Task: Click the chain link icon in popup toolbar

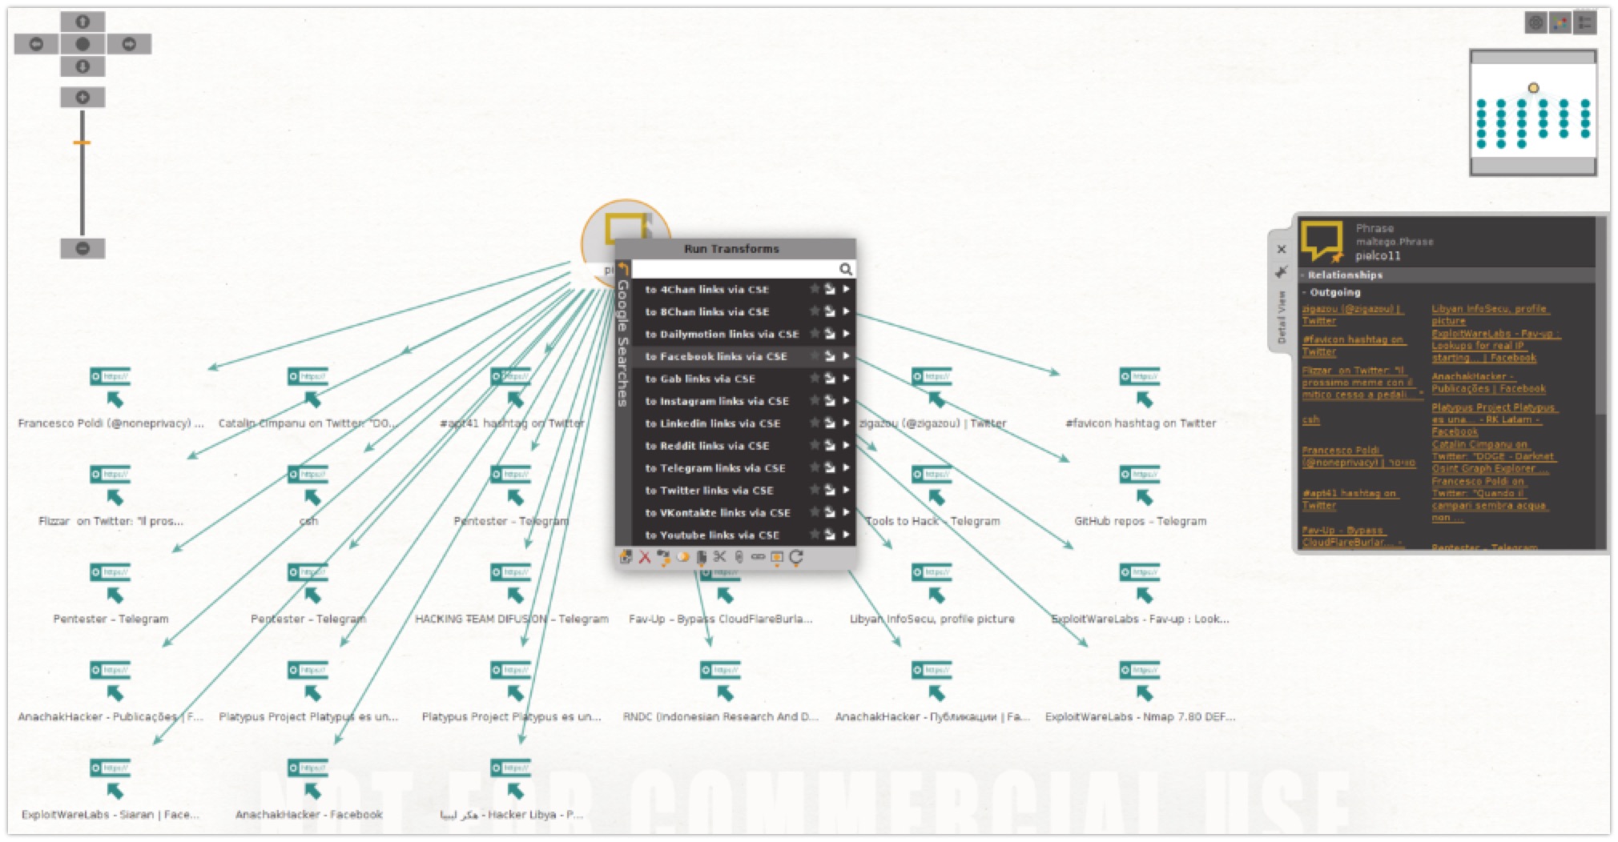Action: 758,557
